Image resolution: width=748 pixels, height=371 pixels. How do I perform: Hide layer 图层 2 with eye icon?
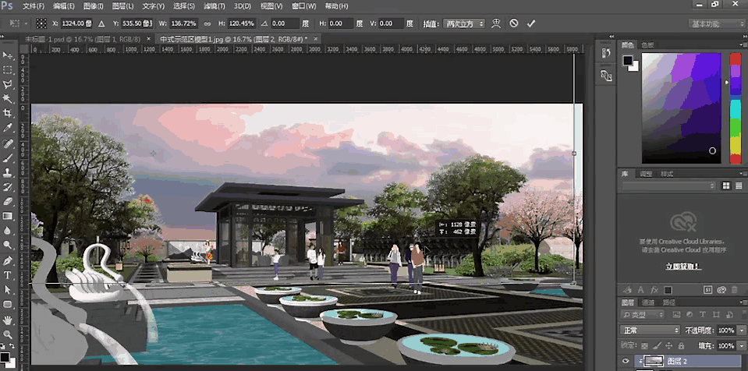(x=626, y=361)
